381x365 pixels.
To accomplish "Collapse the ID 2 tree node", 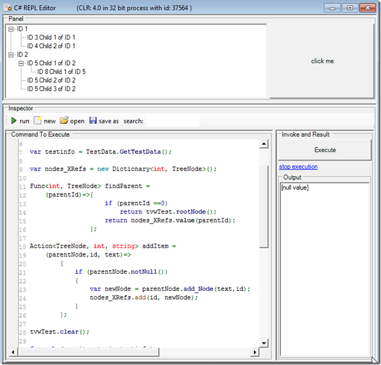I will (x=11, y=55).
